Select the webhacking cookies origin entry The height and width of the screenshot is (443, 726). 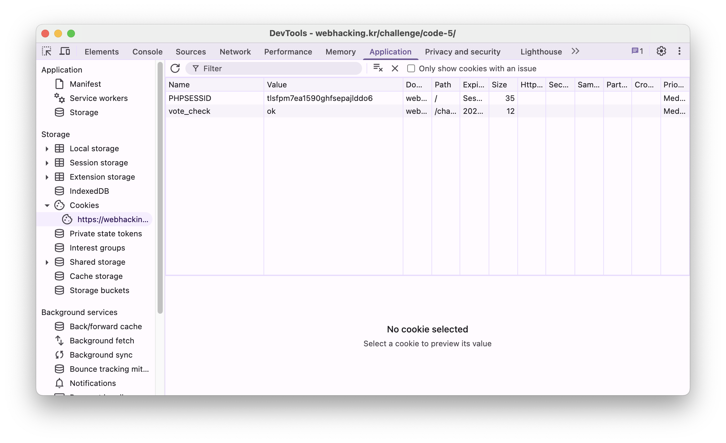point(112,220)
